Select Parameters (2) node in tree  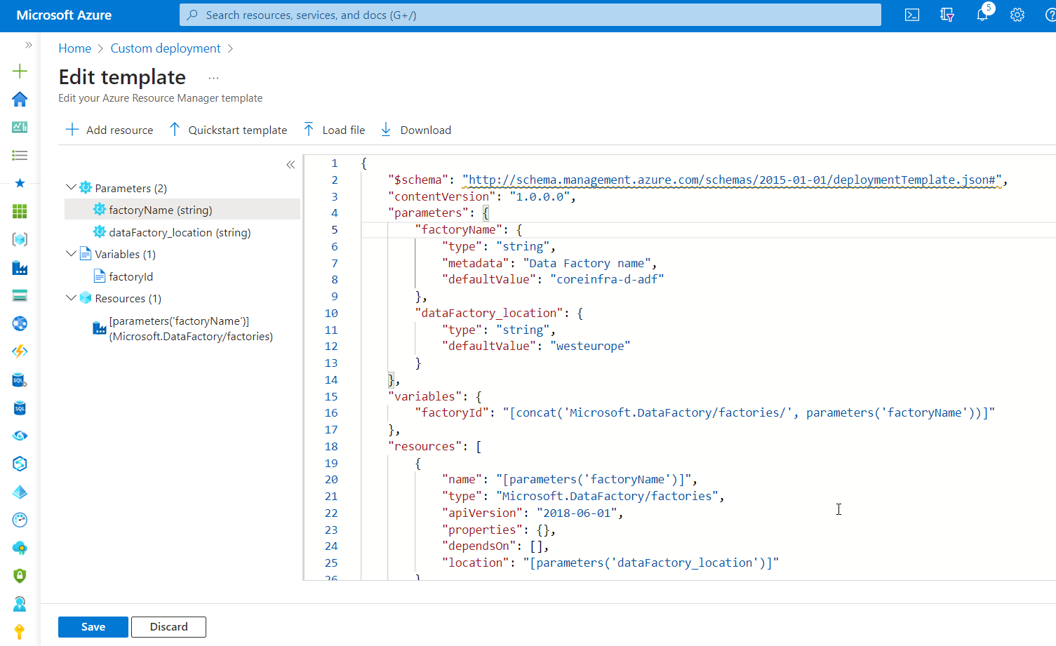[x=131, y=188]
